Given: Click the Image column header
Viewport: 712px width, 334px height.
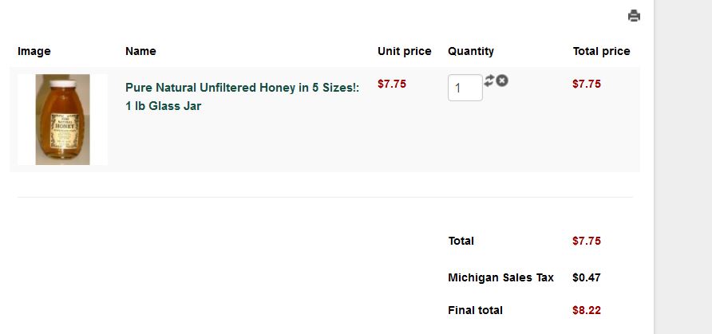Looking at the screenshot, I should (34, 51).
